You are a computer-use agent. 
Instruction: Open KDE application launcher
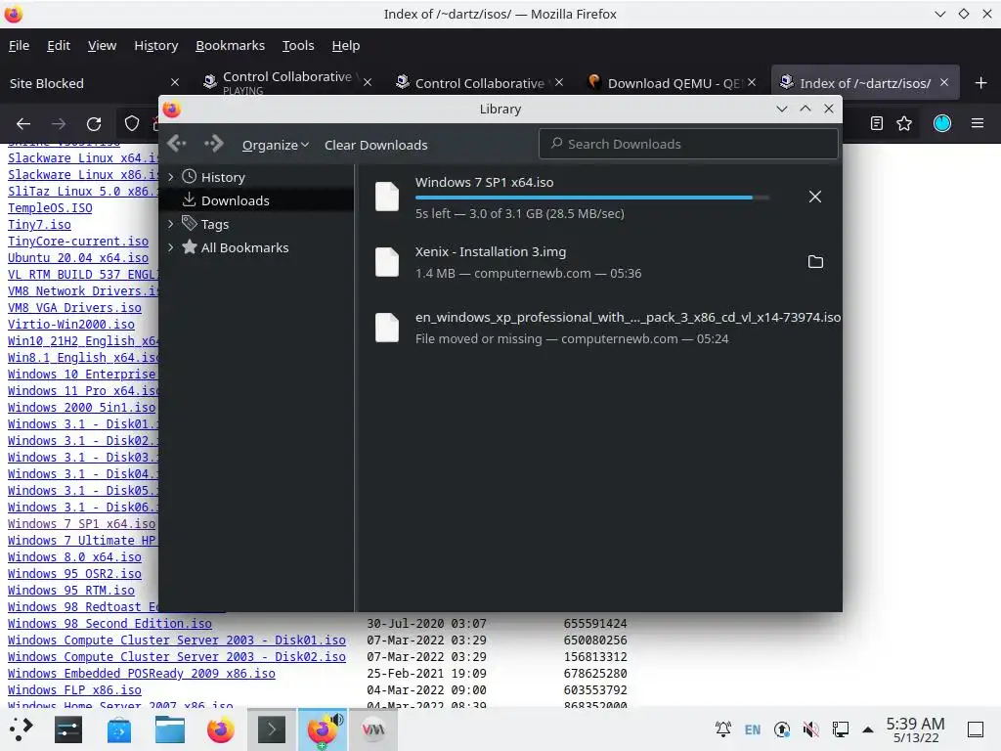click(22, 729)
